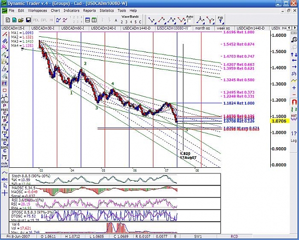Toggle Wave Band 2
Image resolution: width=299 pixels, height=240 pixels.
(x=122, y=22)
